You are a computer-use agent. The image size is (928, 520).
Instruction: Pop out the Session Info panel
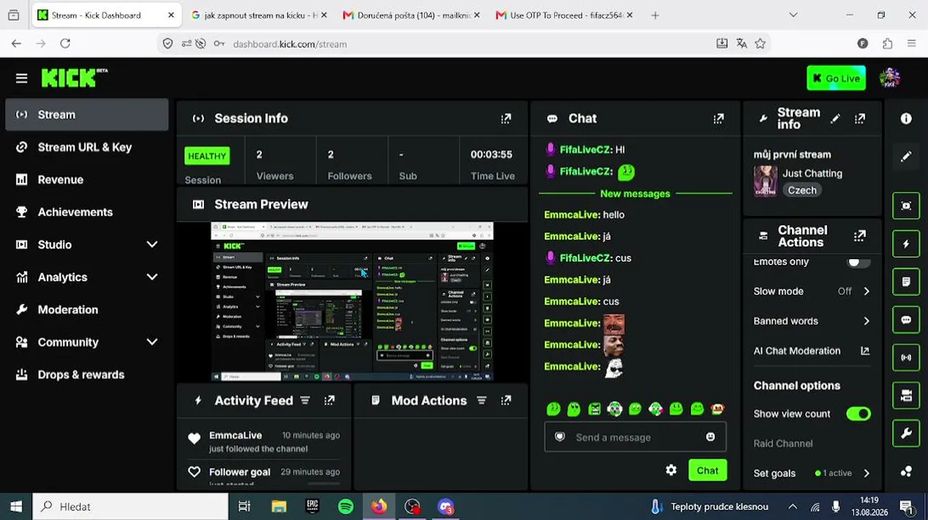(x=506, y=118)
